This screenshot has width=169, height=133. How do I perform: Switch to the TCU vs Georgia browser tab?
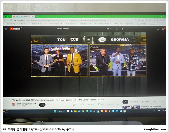24,17
